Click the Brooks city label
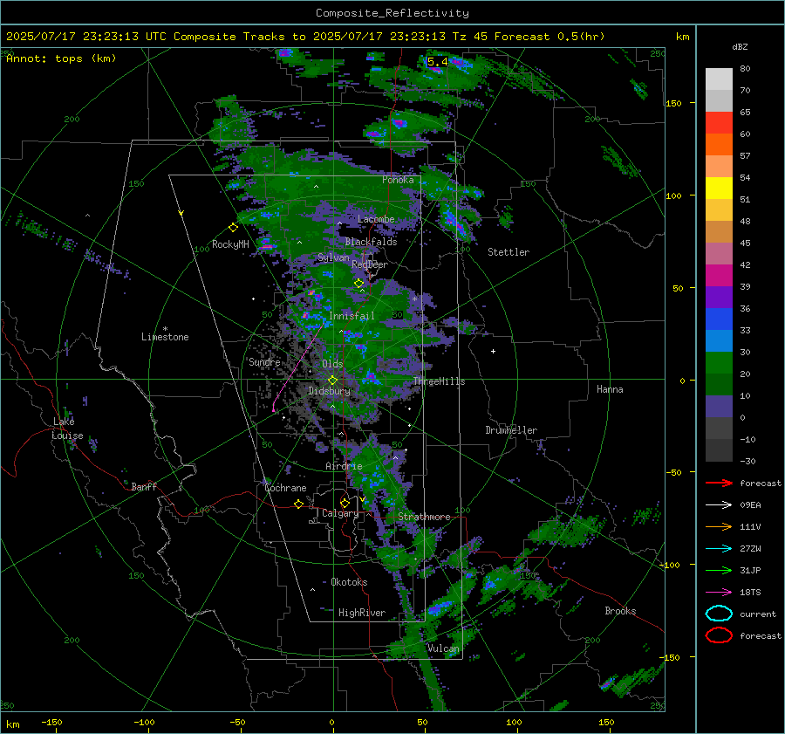Viewport: 785px width, 734px height. coord(620,611)
